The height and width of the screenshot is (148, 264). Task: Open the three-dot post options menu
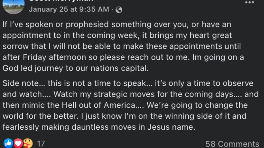point(249,2)
